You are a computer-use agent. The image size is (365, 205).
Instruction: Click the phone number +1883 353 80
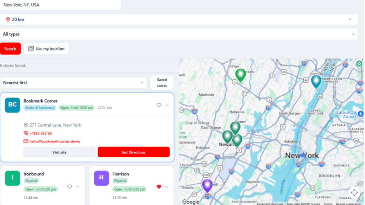click(x=41, y=133)
